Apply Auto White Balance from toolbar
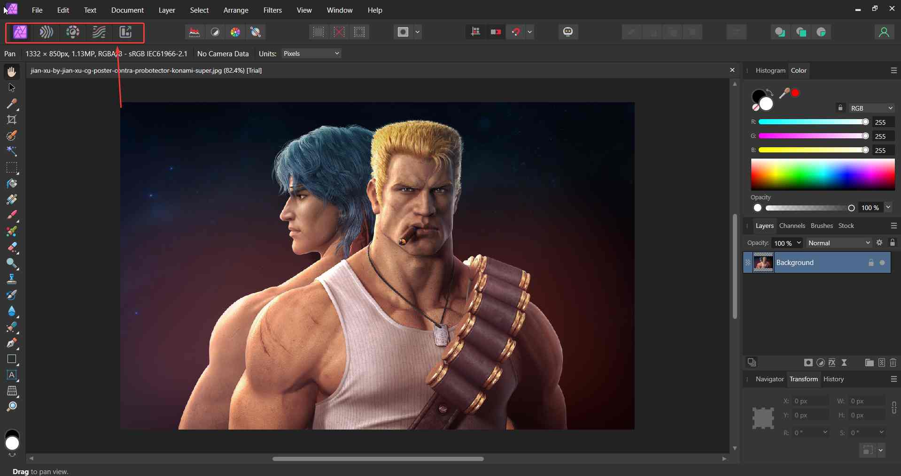This screenshot has width=901, height=476. click(x=256, y=32)
